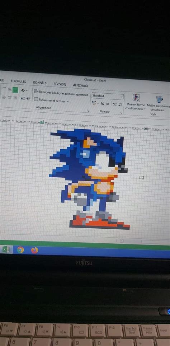The height and width of the screenshot is (346, 170).
Task: Open Google Chrome from the taskbar
Action: [20, 250]
